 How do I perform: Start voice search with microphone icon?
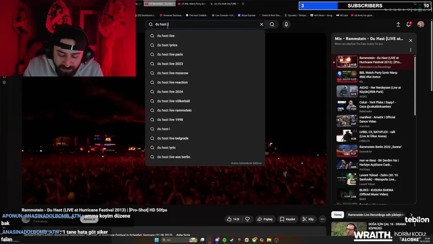(286, 24)
